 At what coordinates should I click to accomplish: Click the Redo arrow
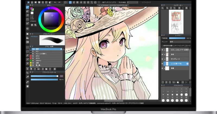point(59,2)
